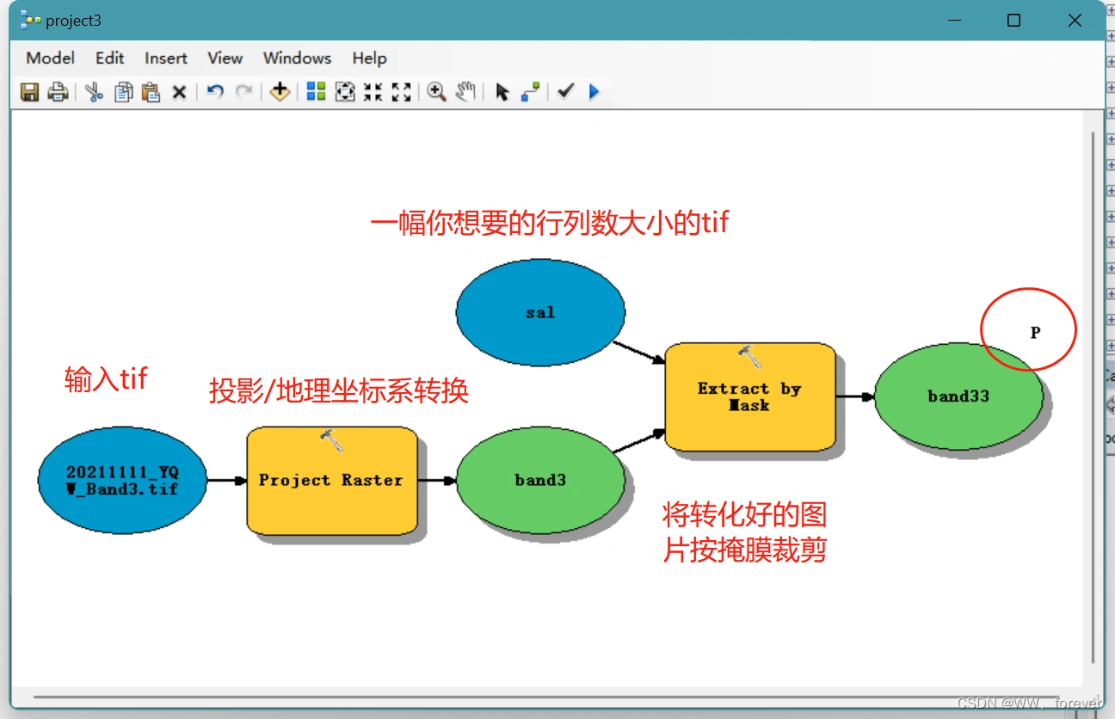Print the model diagram
Image resolution: width=1115 pixels, height=719 pixels.
tap(58, 92)
